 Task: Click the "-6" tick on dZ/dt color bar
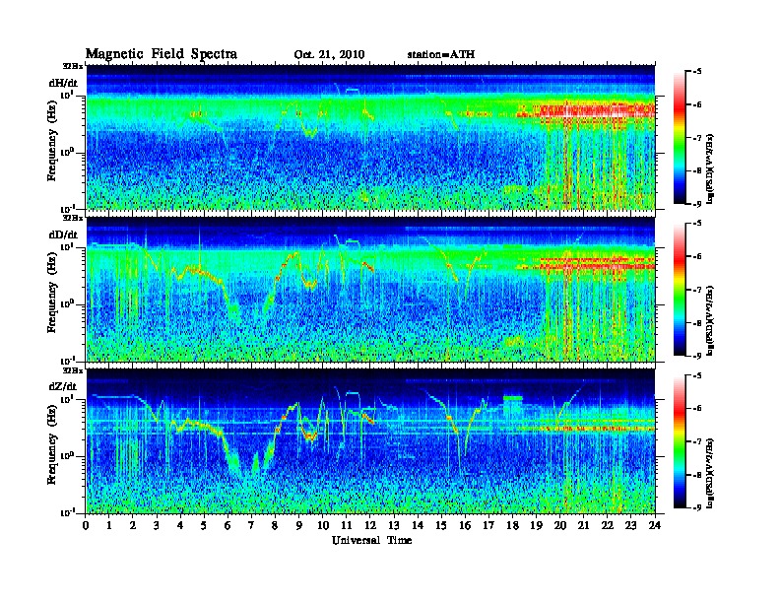697,408
